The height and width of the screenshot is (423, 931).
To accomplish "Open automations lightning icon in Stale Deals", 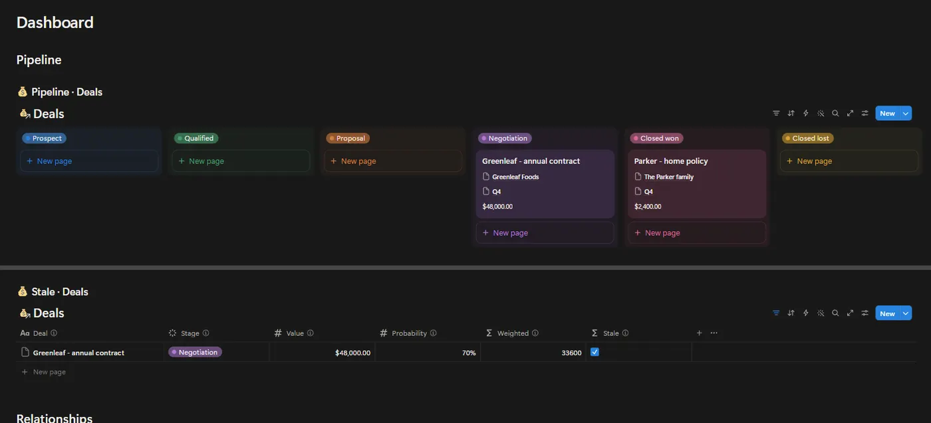I will pos(806,313).
